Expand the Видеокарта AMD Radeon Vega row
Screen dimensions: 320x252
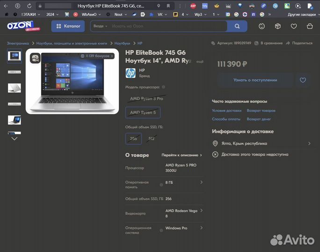coord(164,213)
